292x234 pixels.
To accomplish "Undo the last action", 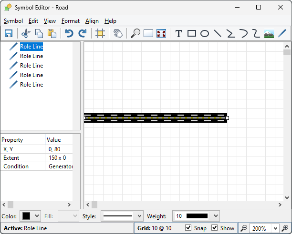I will pos(69,34).
